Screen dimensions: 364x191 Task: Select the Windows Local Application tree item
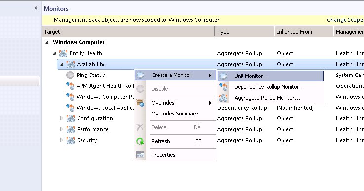[105, 108]
